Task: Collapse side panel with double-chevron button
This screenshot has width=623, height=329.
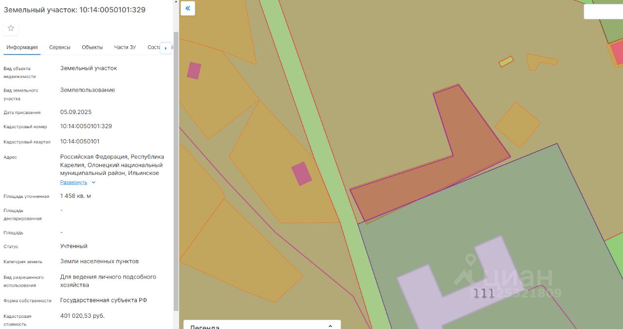Action: click(x=187, y=8)
